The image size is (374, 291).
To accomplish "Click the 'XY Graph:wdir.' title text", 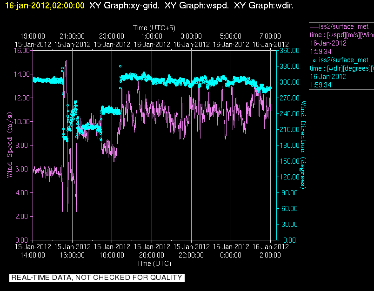I will 264,5.
